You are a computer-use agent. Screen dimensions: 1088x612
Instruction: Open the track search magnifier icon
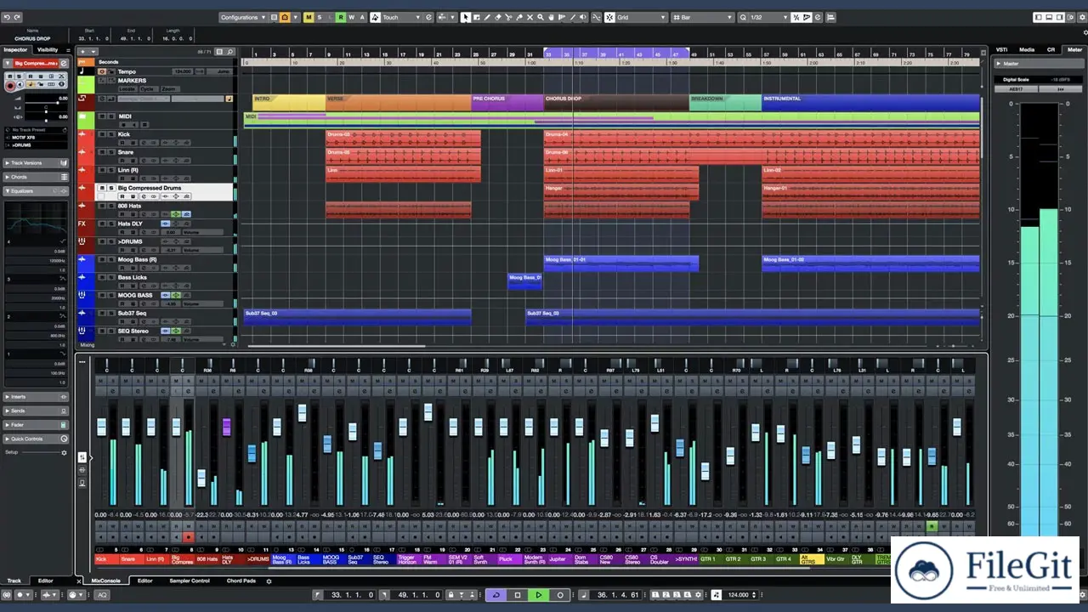point(230,51)
